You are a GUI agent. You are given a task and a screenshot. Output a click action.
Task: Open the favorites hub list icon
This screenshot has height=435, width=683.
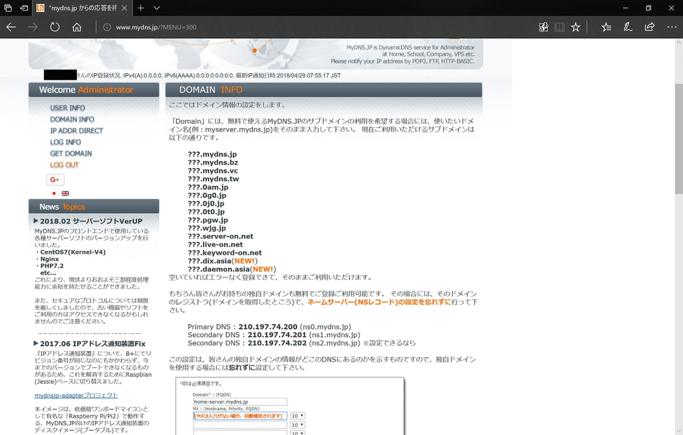[606, 27]
